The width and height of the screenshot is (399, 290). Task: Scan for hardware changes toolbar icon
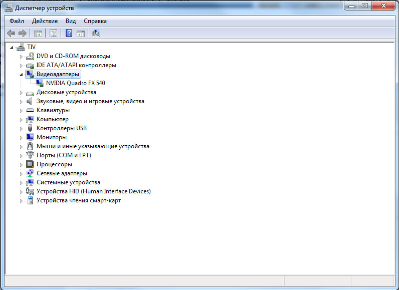pyautogui.click(x=96, y=33)
